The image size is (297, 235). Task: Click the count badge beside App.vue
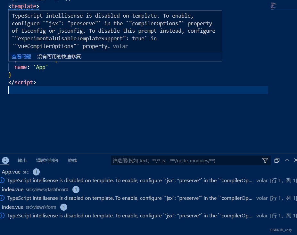(x=36, y=172)
